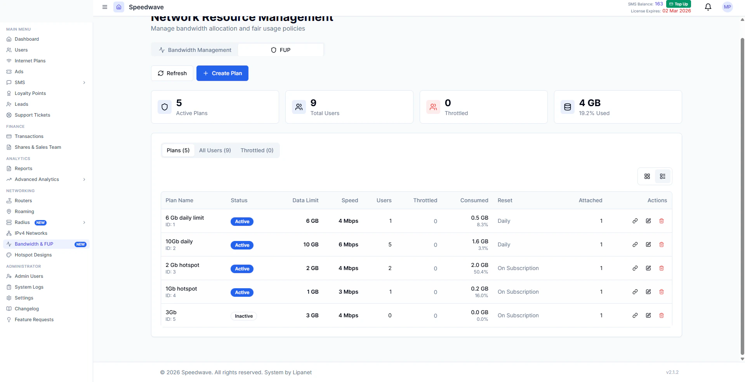Select the Plans (5) tab
This screenshot has height=382, width=745.
pyautogui.click(x=178, y=150)
